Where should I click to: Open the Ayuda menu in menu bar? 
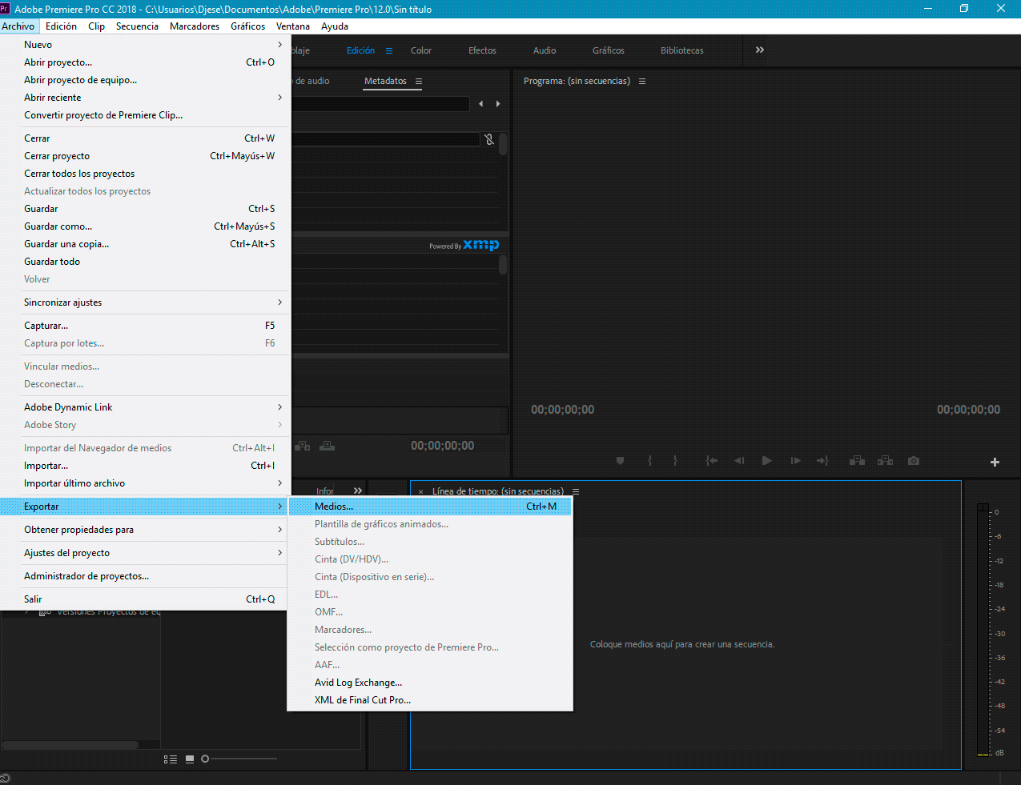[335, 26]
